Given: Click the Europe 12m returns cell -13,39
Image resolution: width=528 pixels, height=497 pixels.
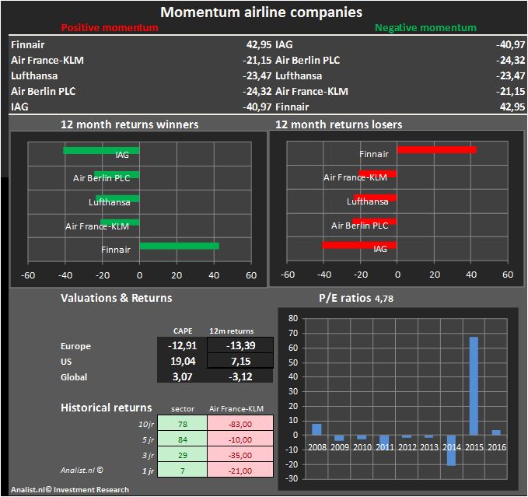Looking at the screenshot, I should point(240,345).
